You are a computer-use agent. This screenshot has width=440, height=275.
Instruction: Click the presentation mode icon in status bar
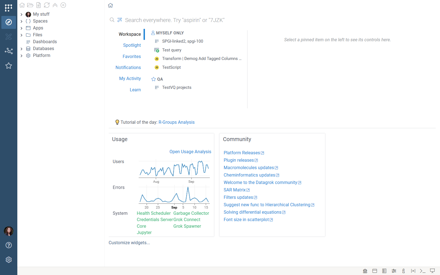pos(432,271)
